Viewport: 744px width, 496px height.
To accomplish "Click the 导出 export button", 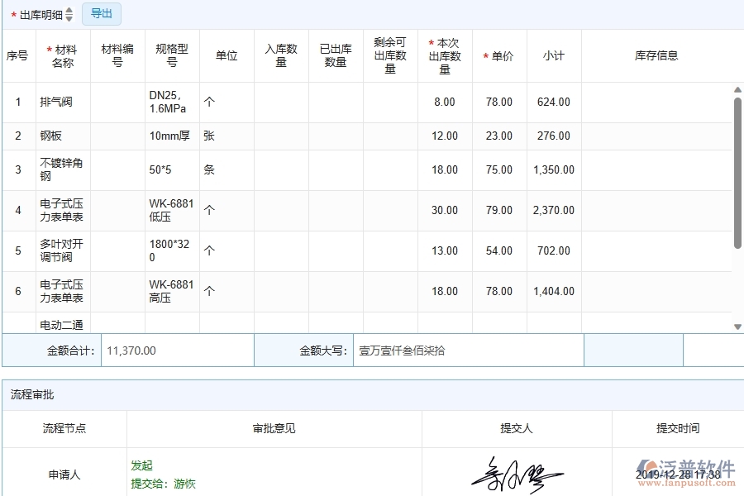I will tap(101, 14).
